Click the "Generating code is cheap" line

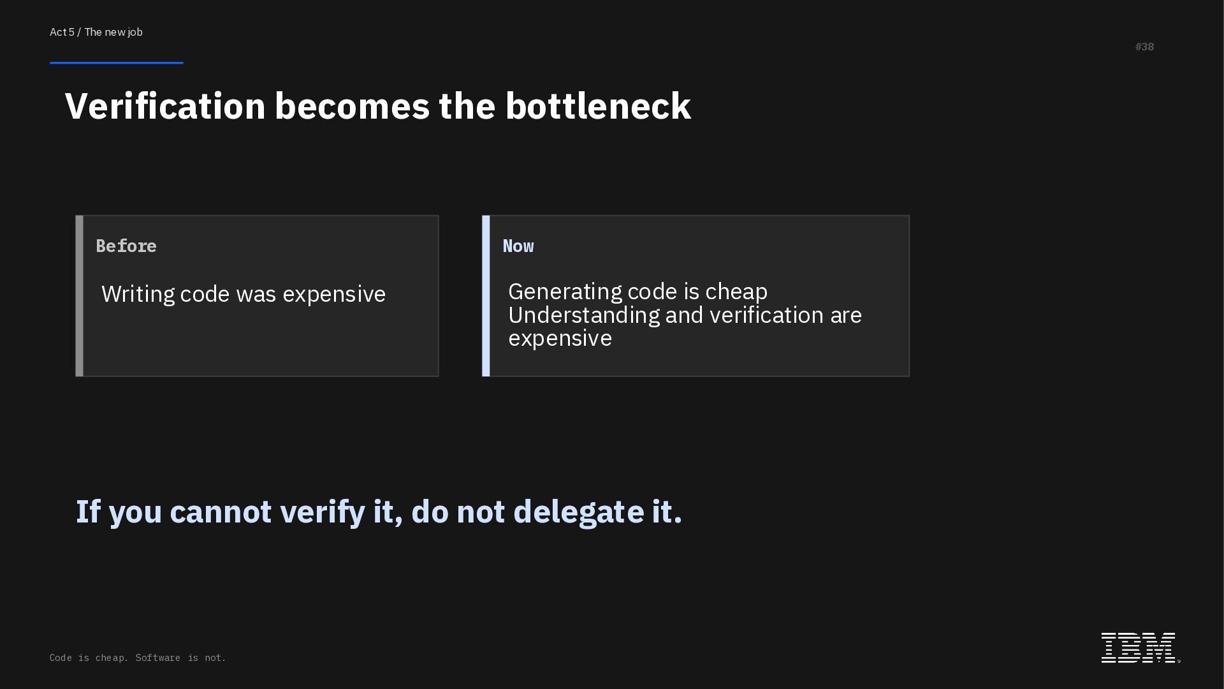click(x=637, y=292)
